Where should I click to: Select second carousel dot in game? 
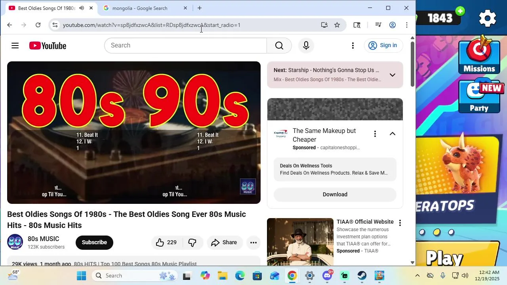click(436, 232)
